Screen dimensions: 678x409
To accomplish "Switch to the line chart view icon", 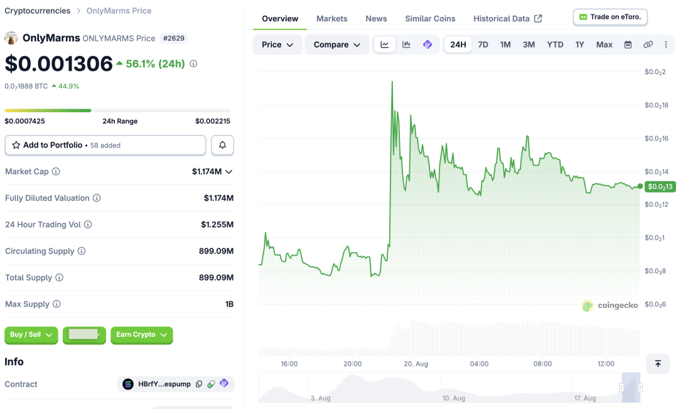I will tap(384, 45).
